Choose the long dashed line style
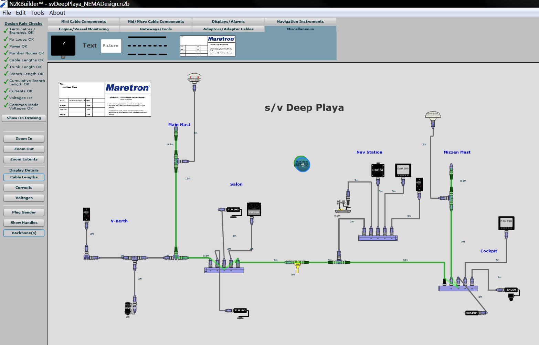The image size is (539, 345). click(x=147, y=54)
